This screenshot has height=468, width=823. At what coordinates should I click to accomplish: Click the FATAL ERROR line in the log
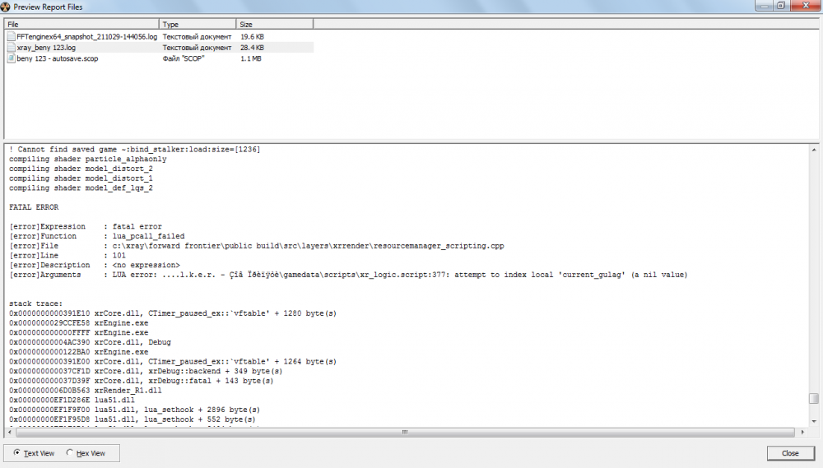[34, 207]
